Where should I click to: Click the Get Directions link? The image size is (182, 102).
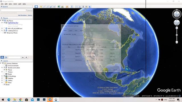(22, 15)
